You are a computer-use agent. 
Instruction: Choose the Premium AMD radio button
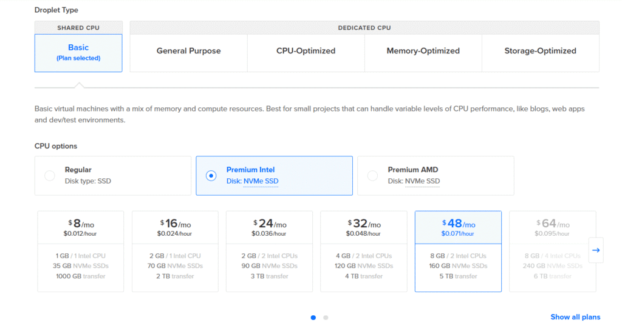(x=372, y=175)
